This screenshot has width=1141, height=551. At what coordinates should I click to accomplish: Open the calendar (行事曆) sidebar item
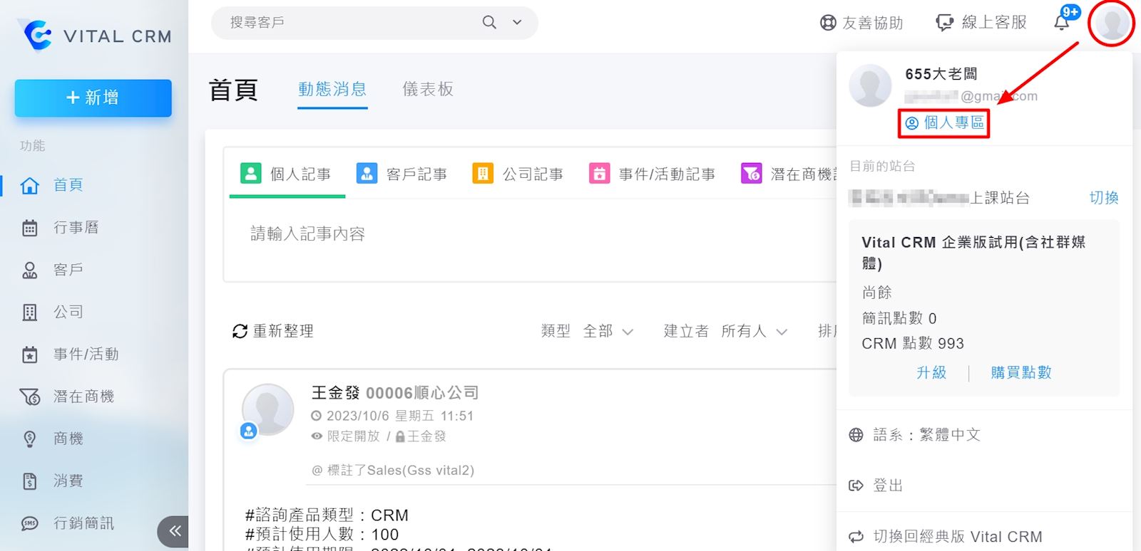coord(76,228)
